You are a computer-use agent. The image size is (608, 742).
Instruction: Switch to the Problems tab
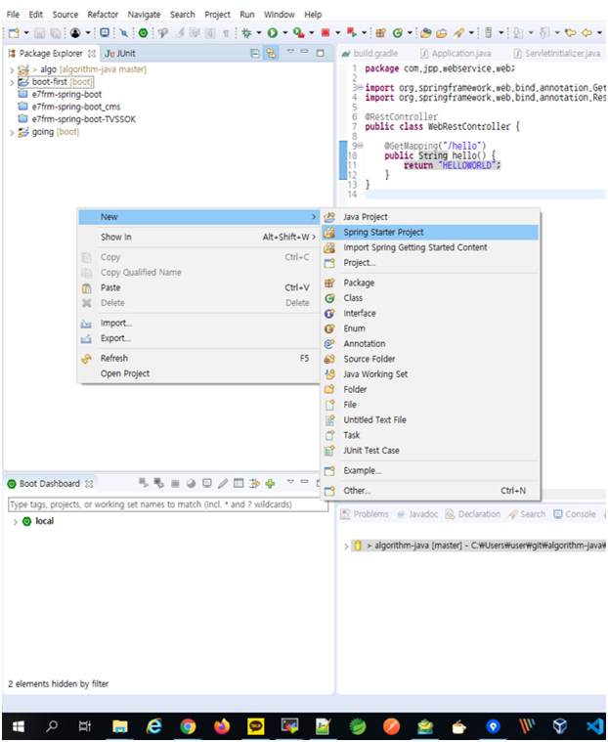(365, 514)
